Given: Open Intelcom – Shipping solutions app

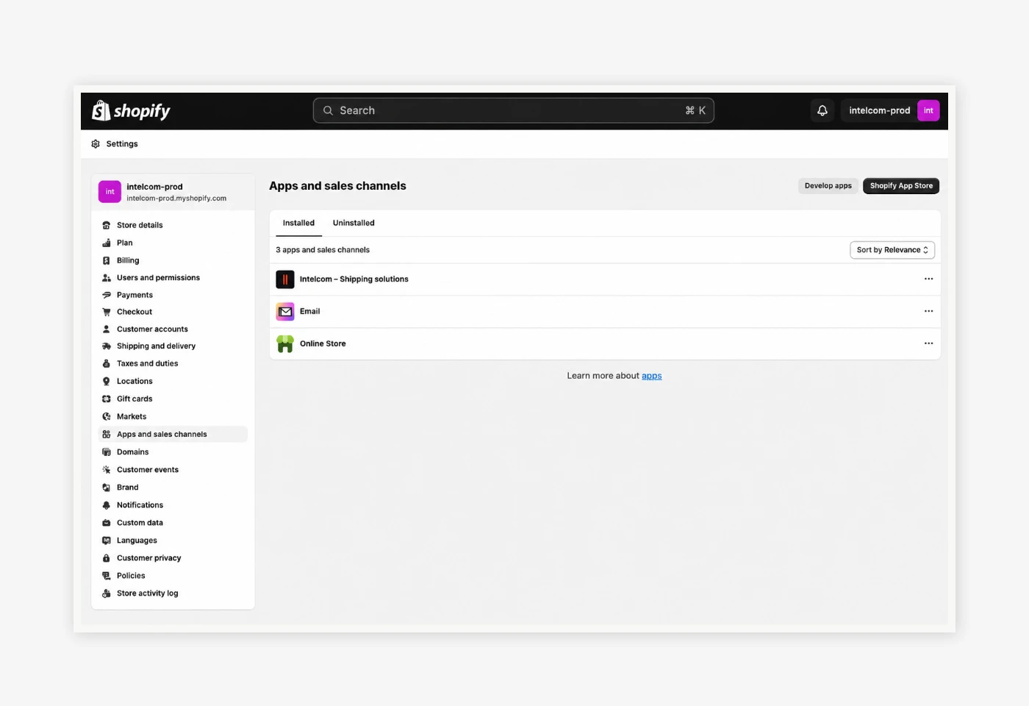Looking at the screenshot, I should click(x=605, y=279).
